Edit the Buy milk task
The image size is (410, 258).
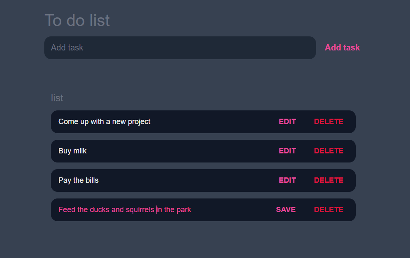[x=287, y=151]
